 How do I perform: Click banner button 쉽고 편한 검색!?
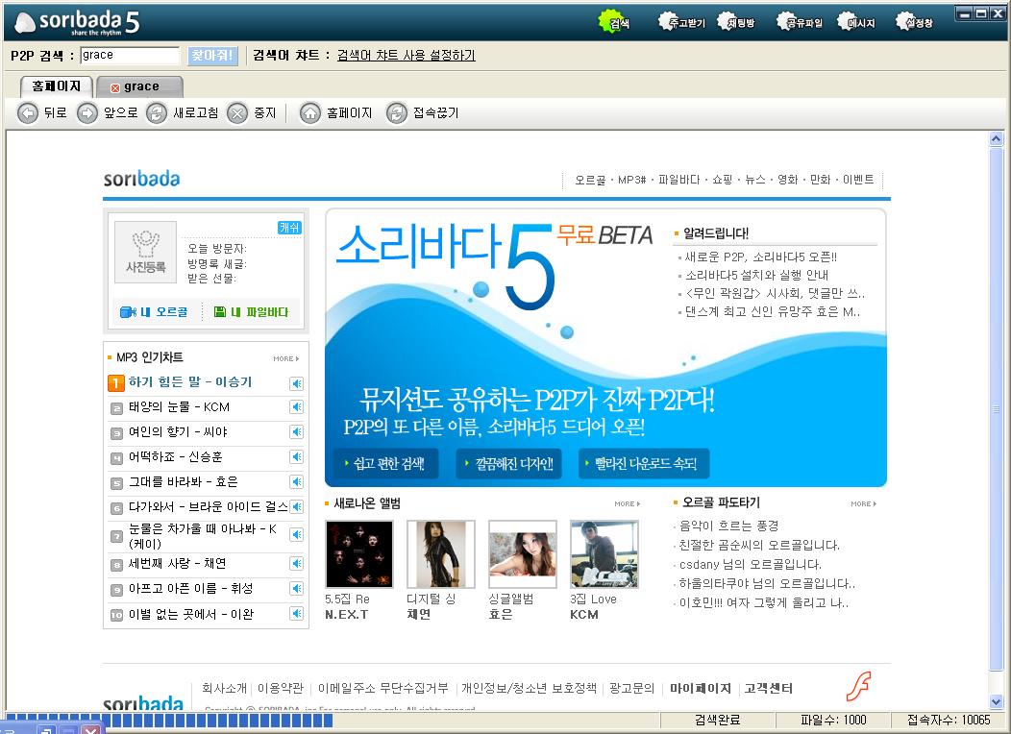[x=385, y=463]
